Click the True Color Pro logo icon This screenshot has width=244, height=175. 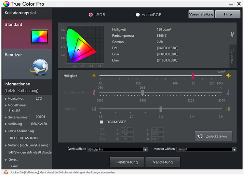6,4
